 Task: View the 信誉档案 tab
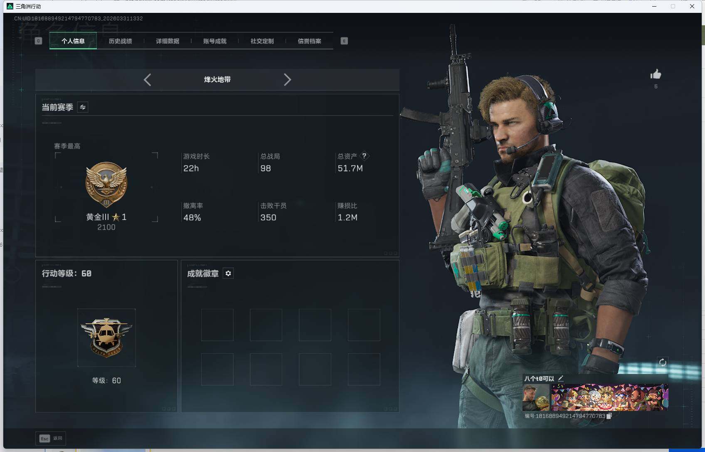tap(309, 41)
